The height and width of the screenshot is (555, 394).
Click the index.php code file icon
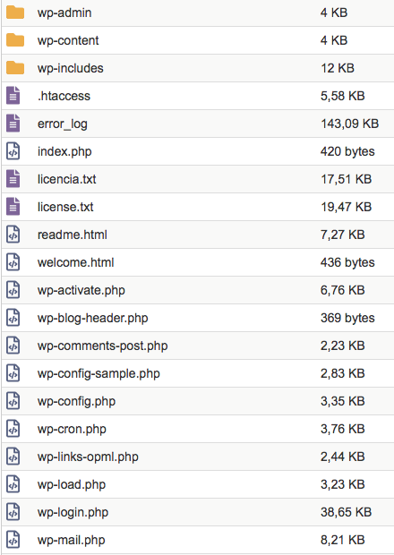(13, 151)
